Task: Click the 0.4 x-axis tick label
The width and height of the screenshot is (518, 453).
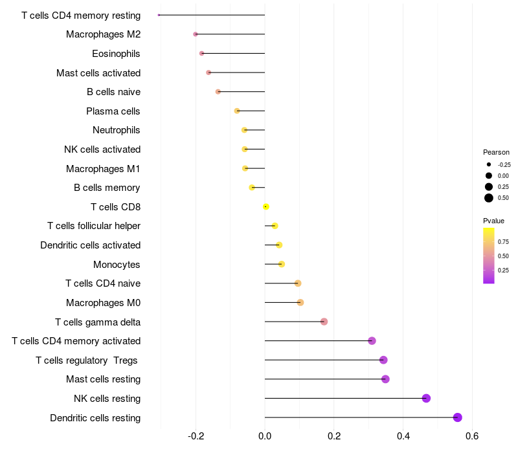Action: pos(403,437)
